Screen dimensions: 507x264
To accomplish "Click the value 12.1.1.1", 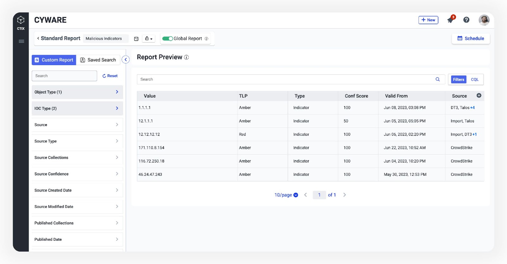I will (x=145, y=121).
